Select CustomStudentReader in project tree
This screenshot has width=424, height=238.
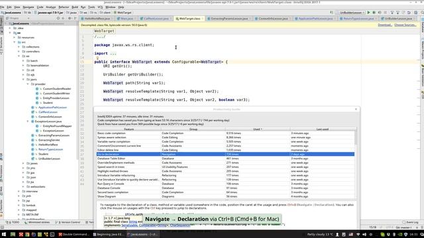click(57, 89)
